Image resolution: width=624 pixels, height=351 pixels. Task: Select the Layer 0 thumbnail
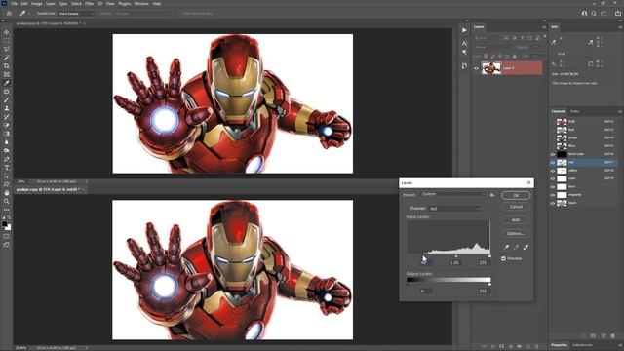490,68
